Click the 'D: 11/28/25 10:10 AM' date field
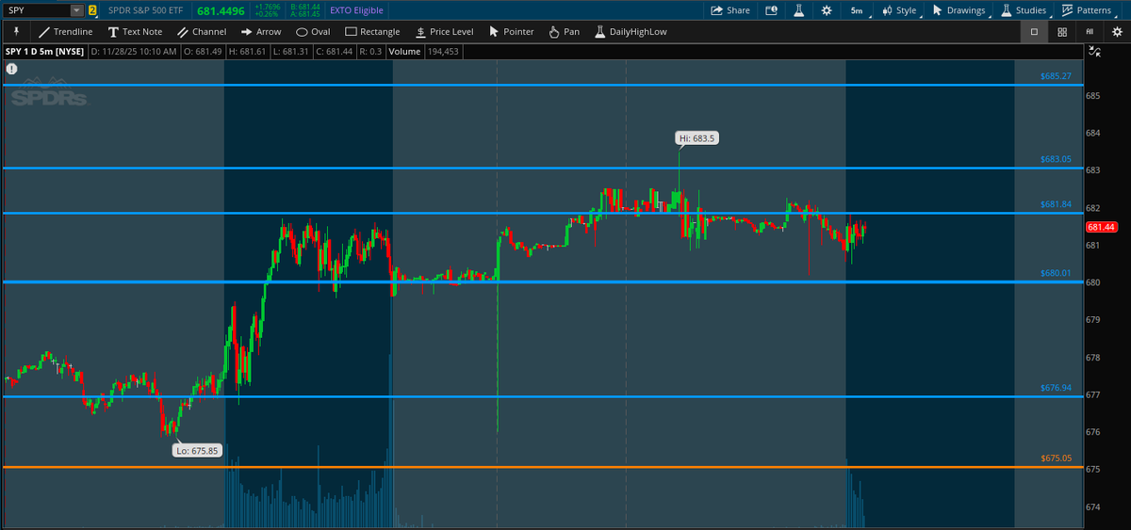Image resolution: width=1131 pixels, height=530 pixels. [x=134, y=52]
